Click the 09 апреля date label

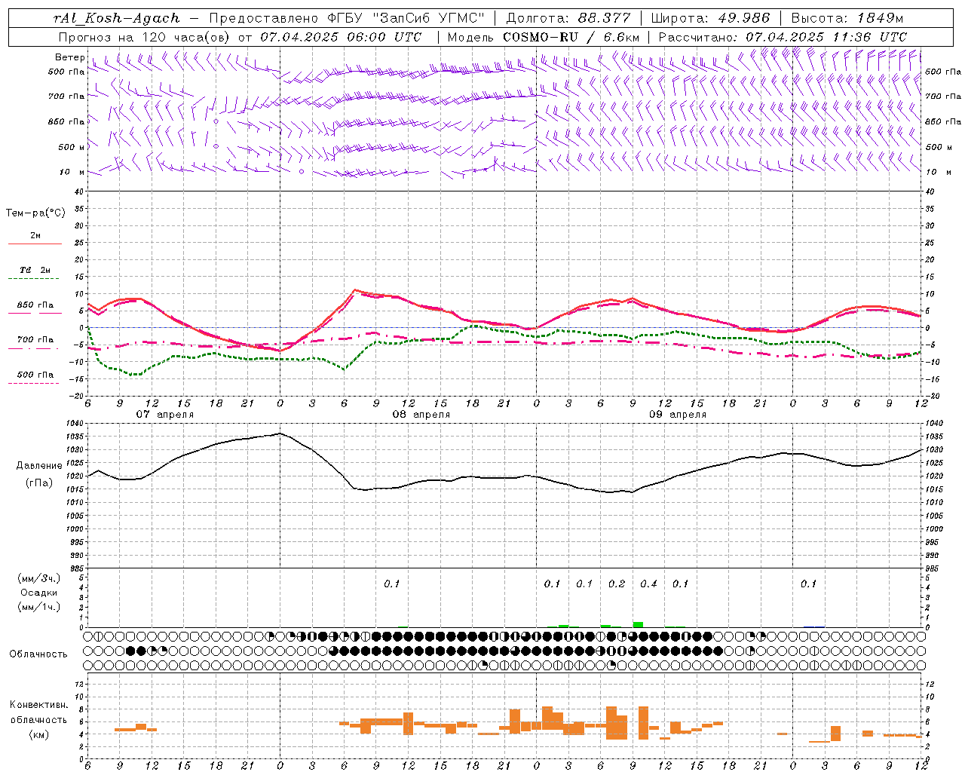pos(677,415)
